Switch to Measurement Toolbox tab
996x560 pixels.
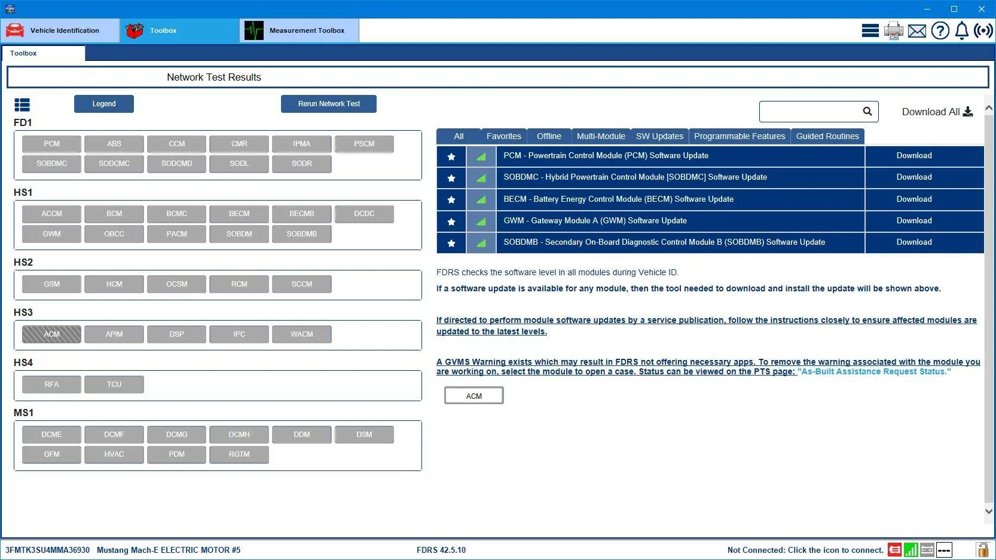pyautogui.click(x=300, y=30)
